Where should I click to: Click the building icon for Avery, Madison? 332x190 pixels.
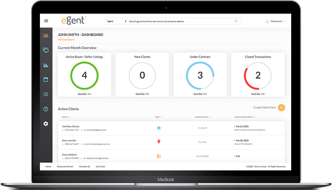(159, 156)
